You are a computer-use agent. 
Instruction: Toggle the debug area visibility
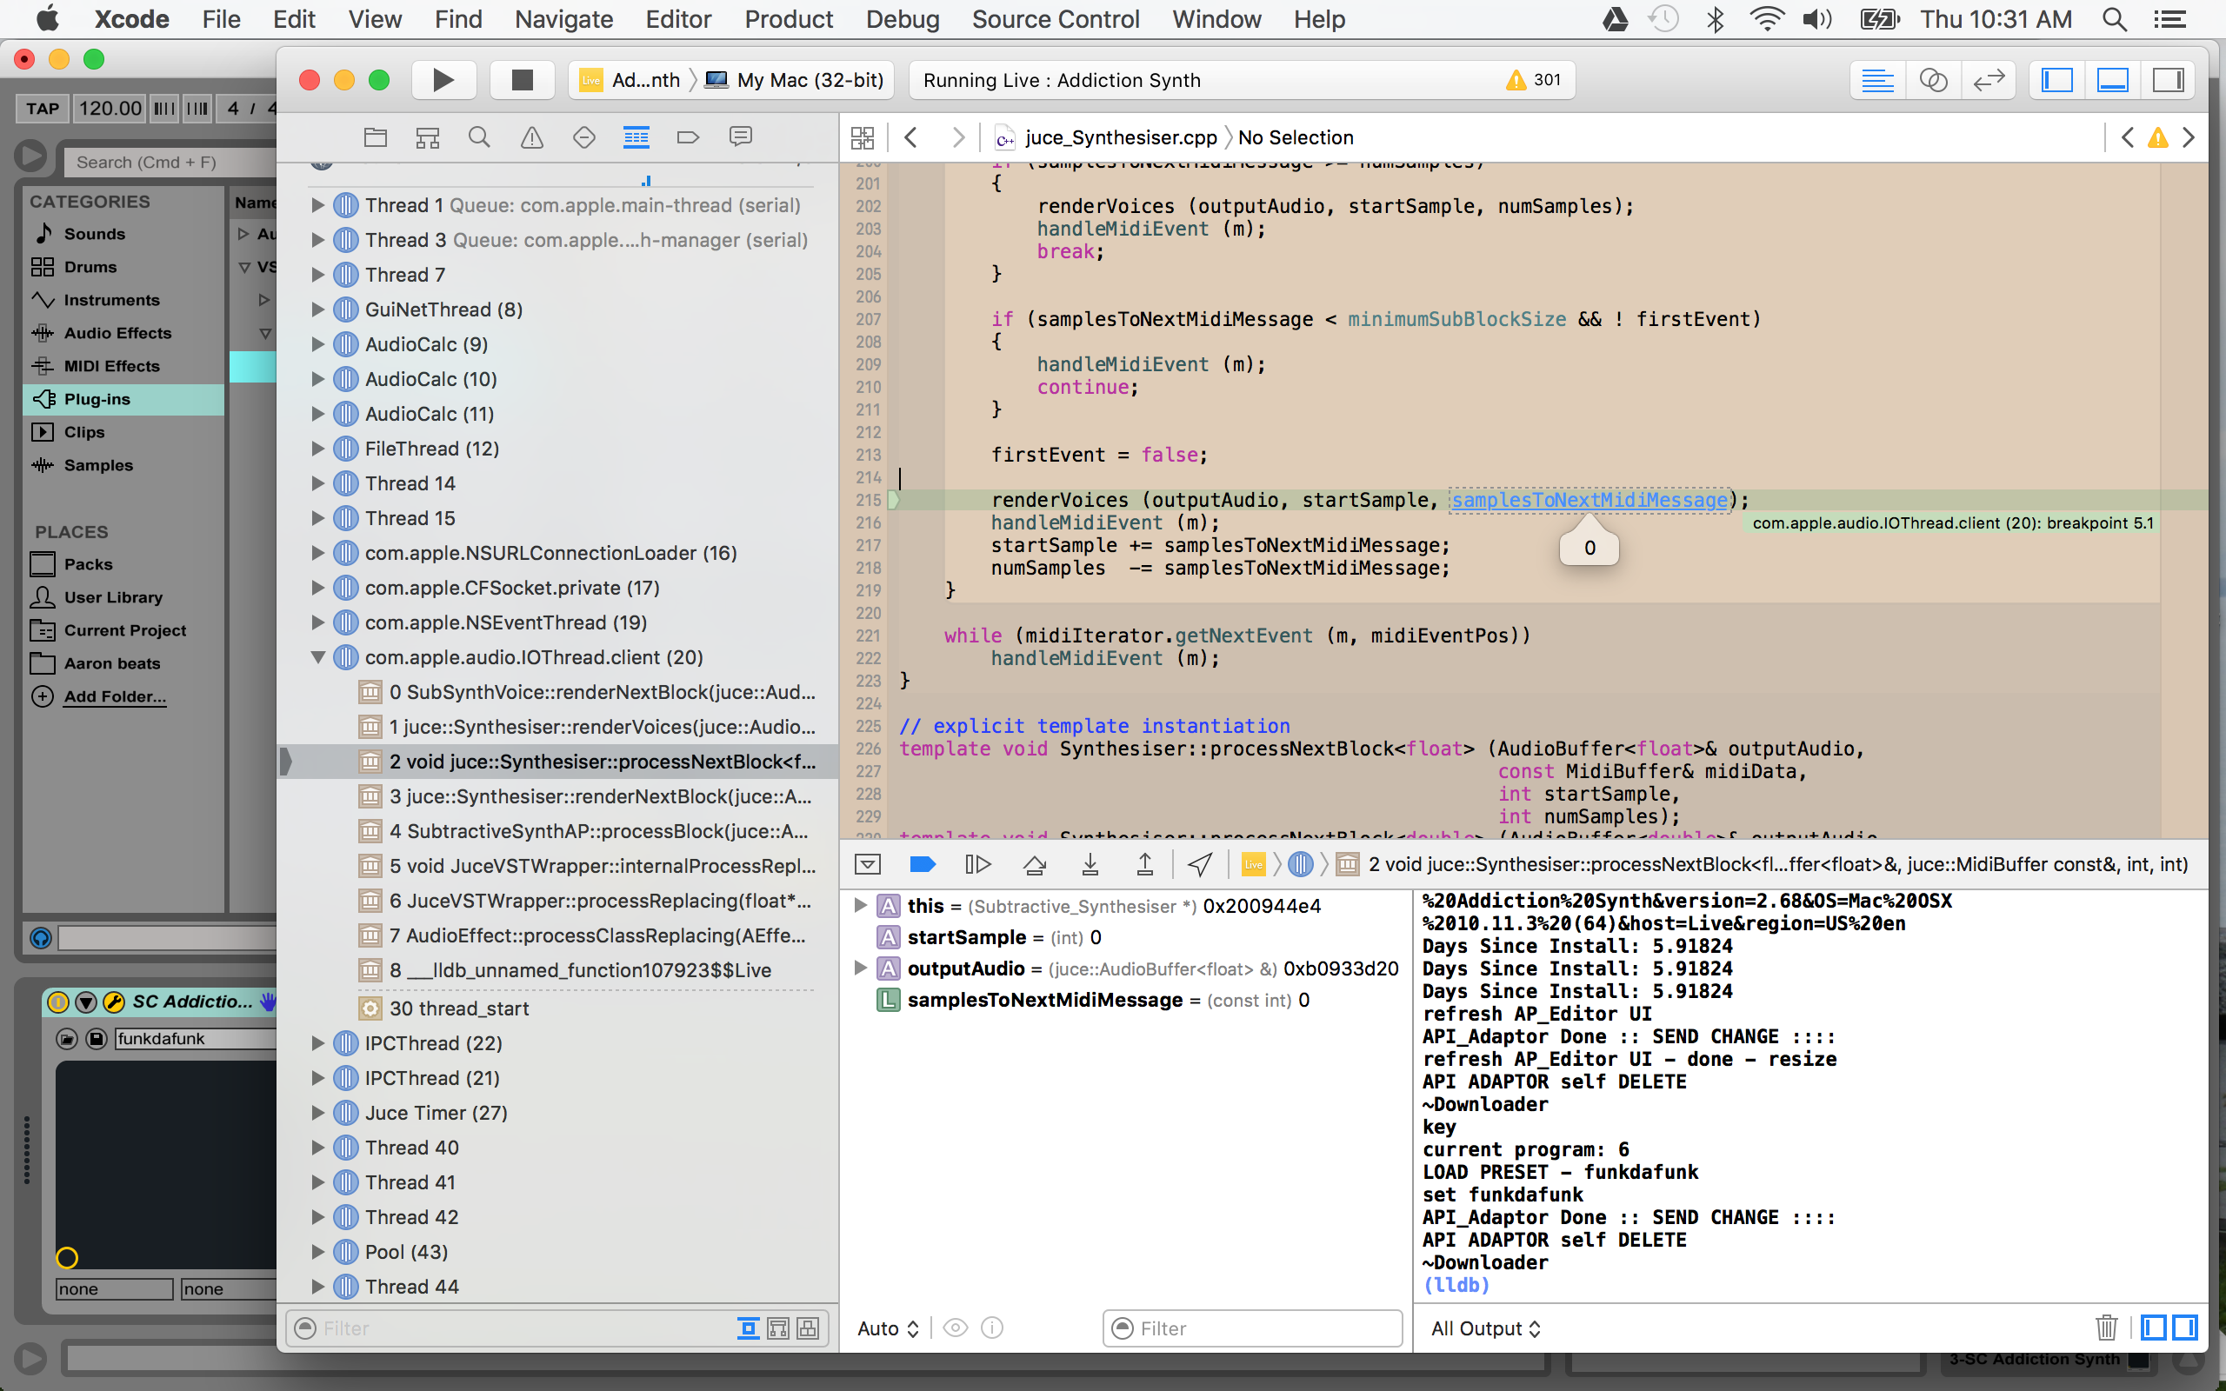point(2112,80)
